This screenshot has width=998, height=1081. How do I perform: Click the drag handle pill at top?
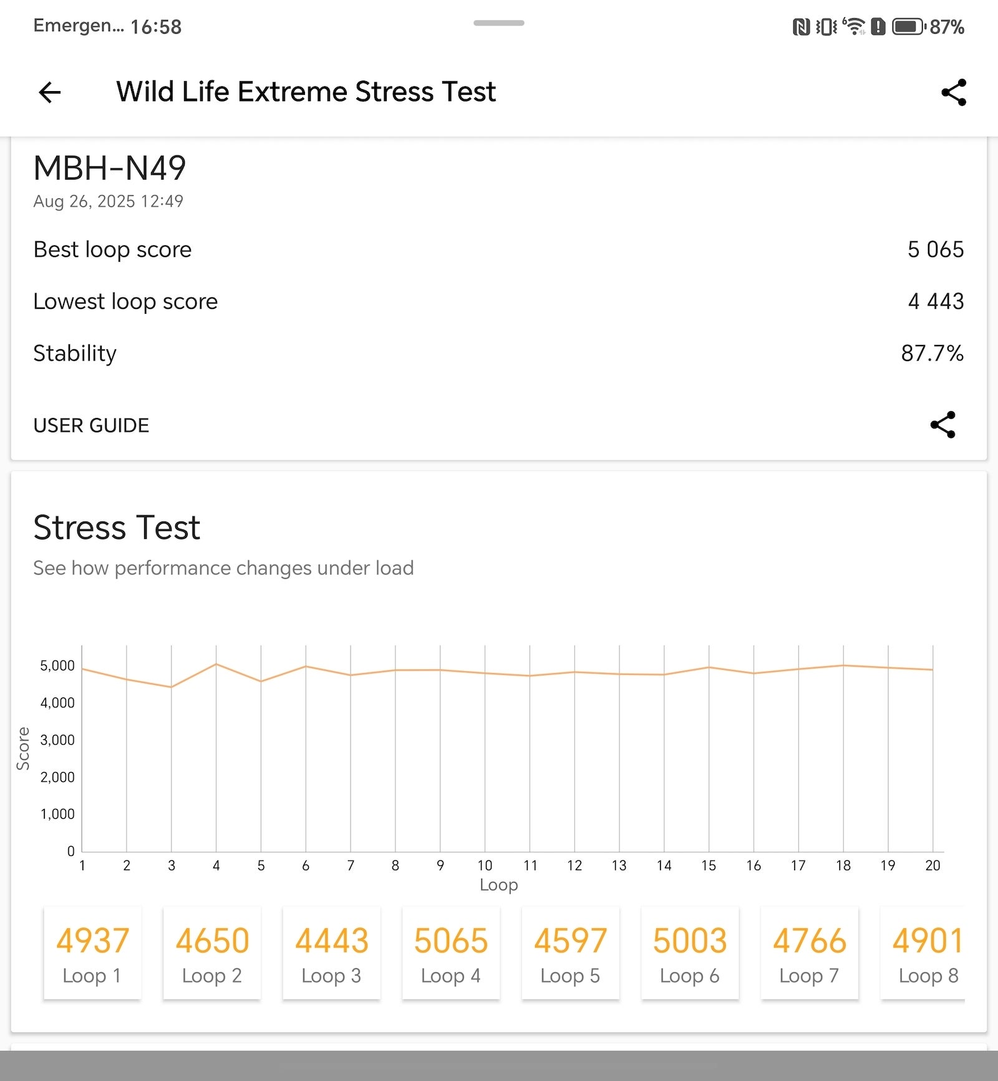498,23
